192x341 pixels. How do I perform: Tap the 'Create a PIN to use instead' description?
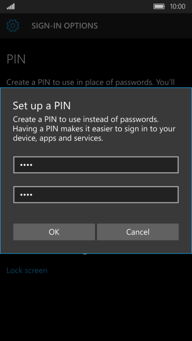click(x=87, y=120)
